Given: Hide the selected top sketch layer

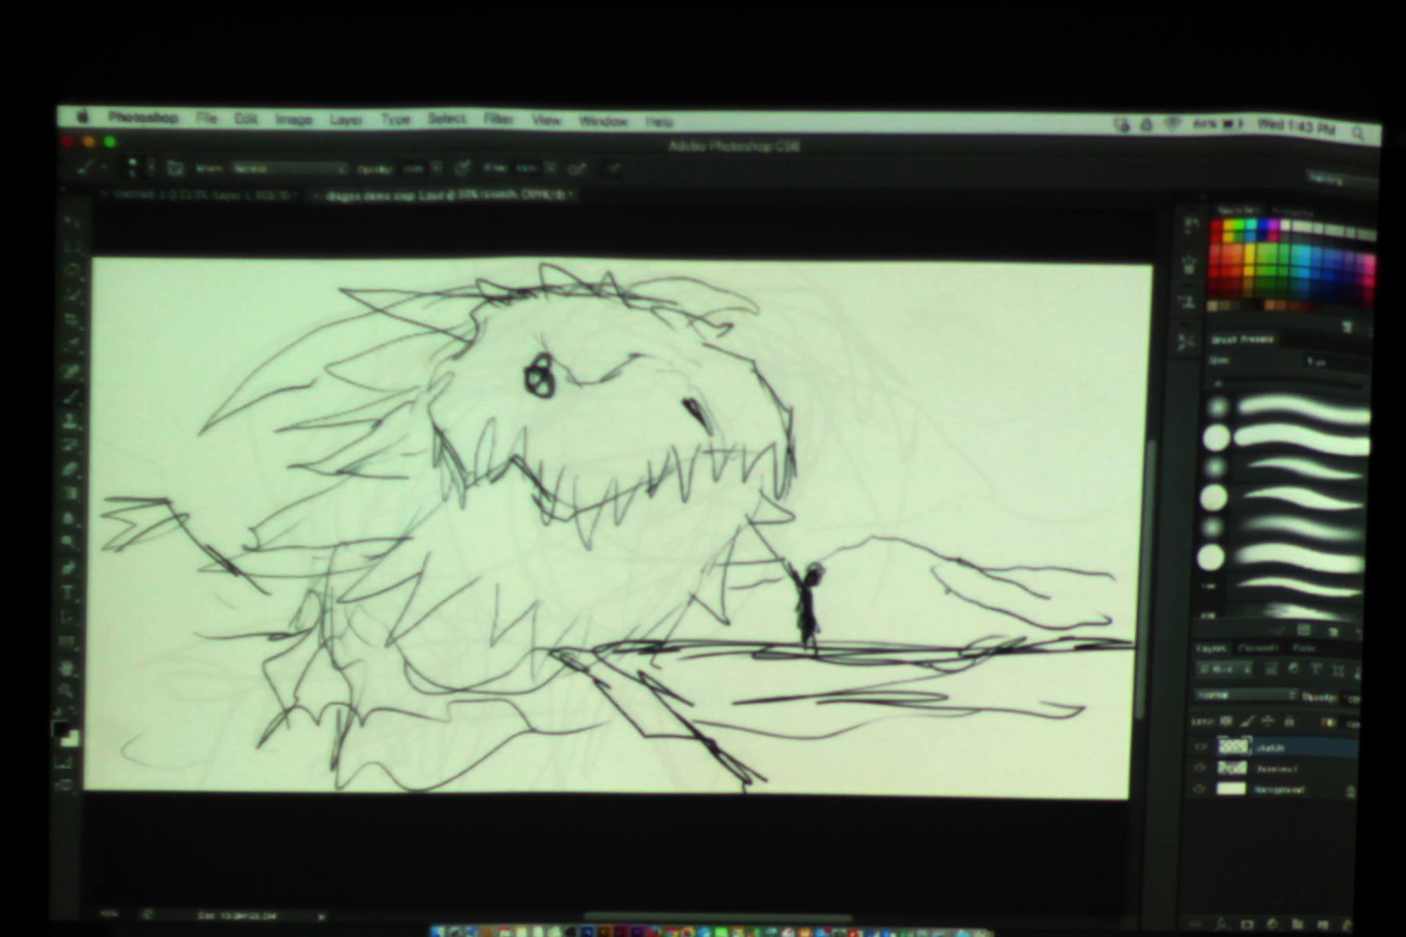Looking at the screenshot, I should click(1201, 746).
